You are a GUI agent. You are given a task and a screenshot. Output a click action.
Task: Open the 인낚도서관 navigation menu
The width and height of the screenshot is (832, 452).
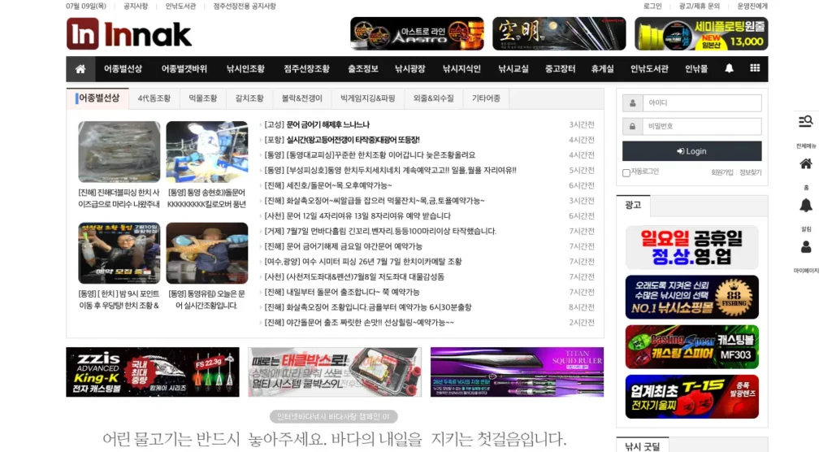pyautogui.click(x=649, y=69)
